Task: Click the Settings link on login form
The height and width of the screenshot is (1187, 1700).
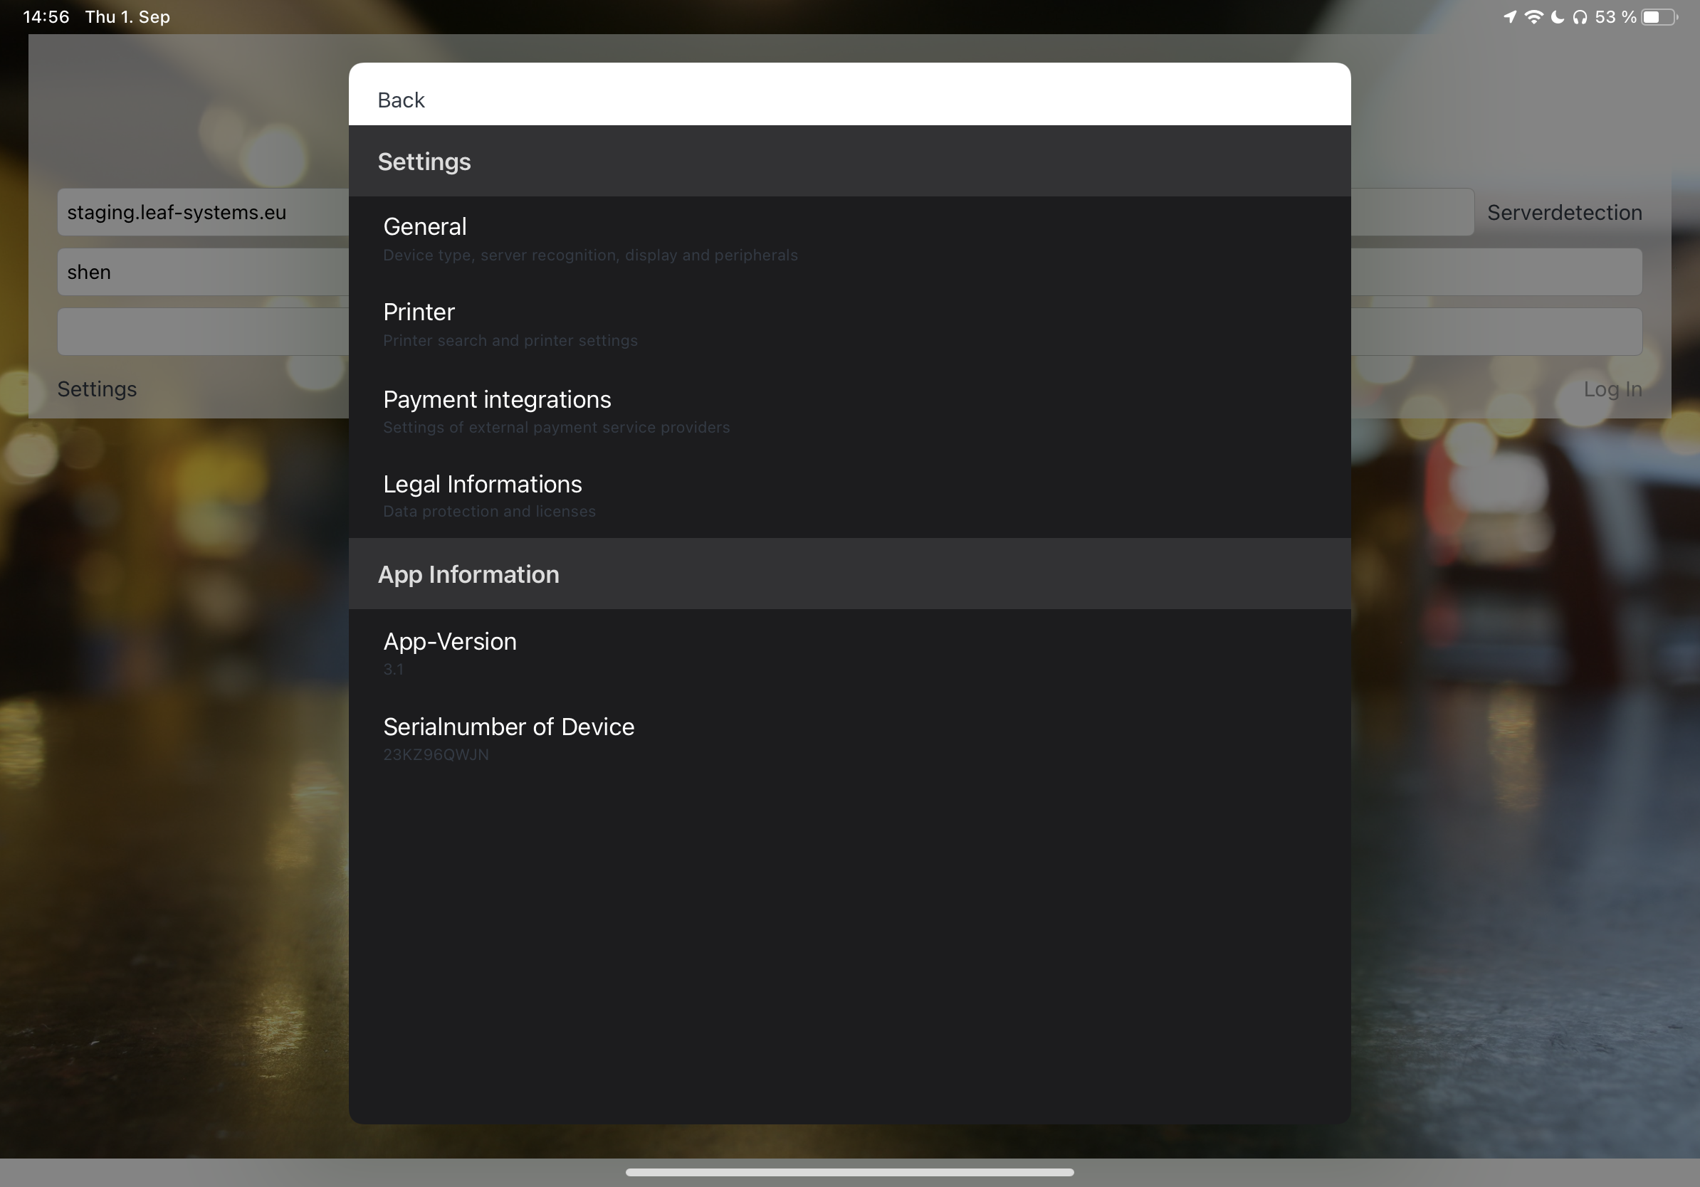Action: click(97, 389)
